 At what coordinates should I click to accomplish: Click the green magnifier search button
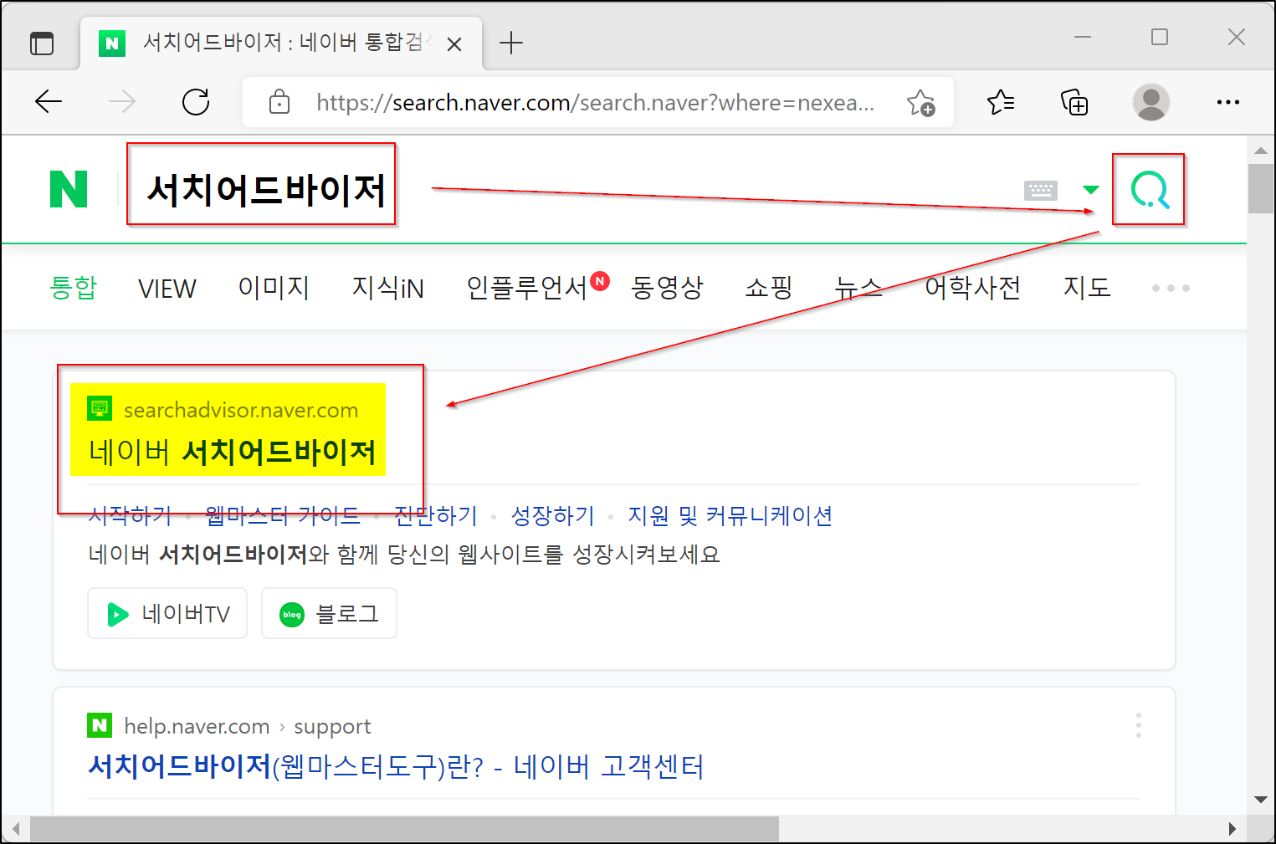coord(1150,190)
